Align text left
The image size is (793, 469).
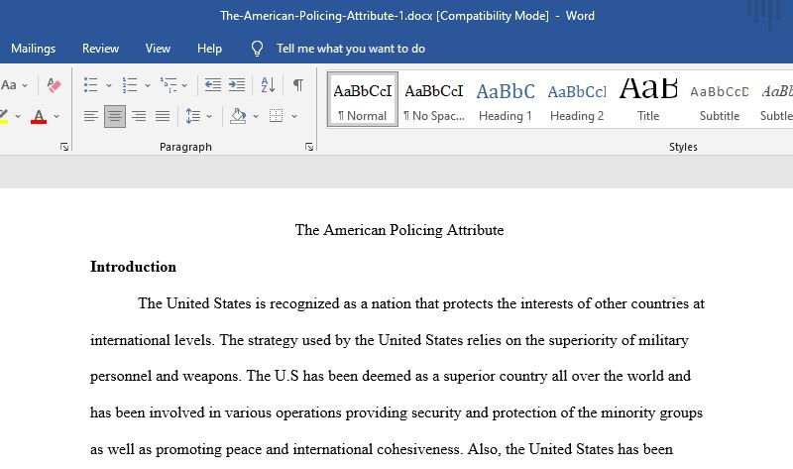91,116
